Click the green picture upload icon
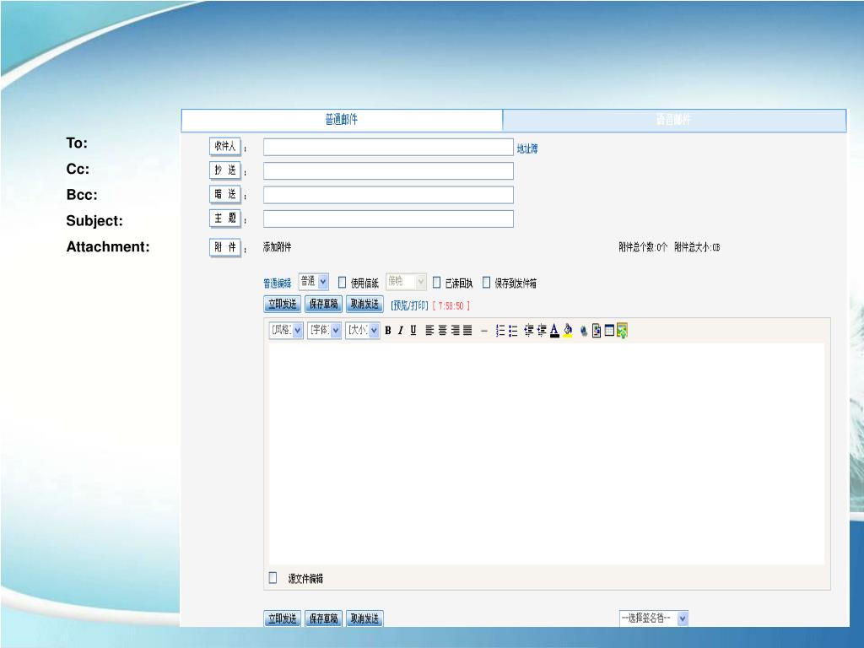The image size is (864, 648). (622, 331)
